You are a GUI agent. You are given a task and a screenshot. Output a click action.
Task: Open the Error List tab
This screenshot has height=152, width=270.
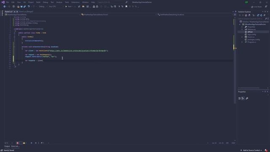point(15,147)
